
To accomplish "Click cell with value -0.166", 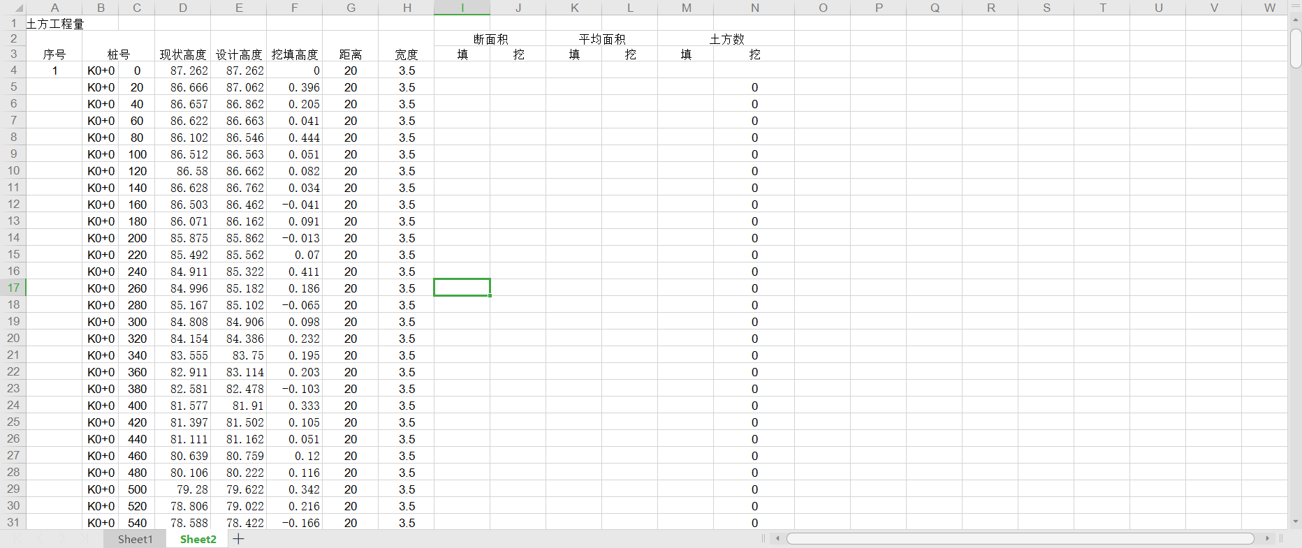I will [295, 523].
